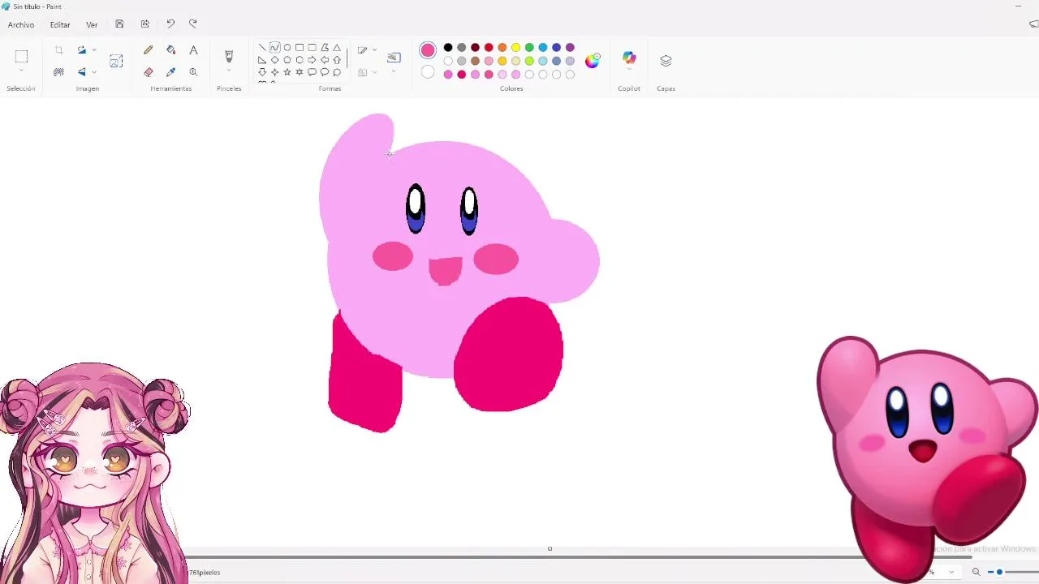Pick the black color swatch
Screen dimensions: 1039x584
pyautogui.click(x=448, y=48)
